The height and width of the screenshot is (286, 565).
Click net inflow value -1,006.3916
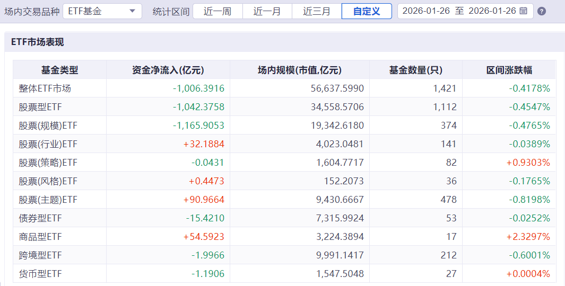click(198, 88)
